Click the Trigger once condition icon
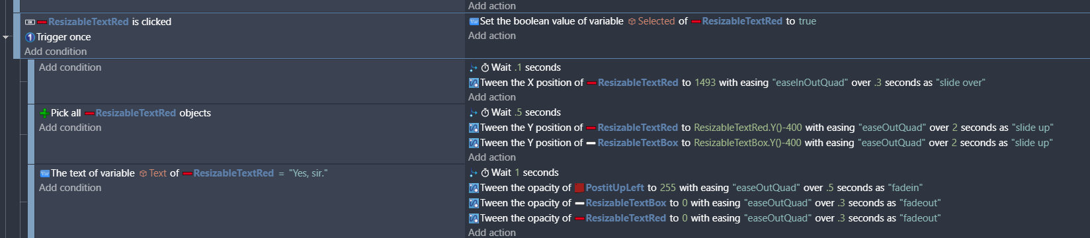Image resolution: width=1090 pixels, height=238 pixels. (30, 37)
